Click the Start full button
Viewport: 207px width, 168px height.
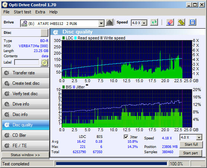pos(191,145)
